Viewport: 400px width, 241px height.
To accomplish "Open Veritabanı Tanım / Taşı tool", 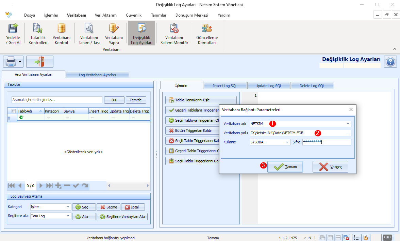I will (89, 34).
